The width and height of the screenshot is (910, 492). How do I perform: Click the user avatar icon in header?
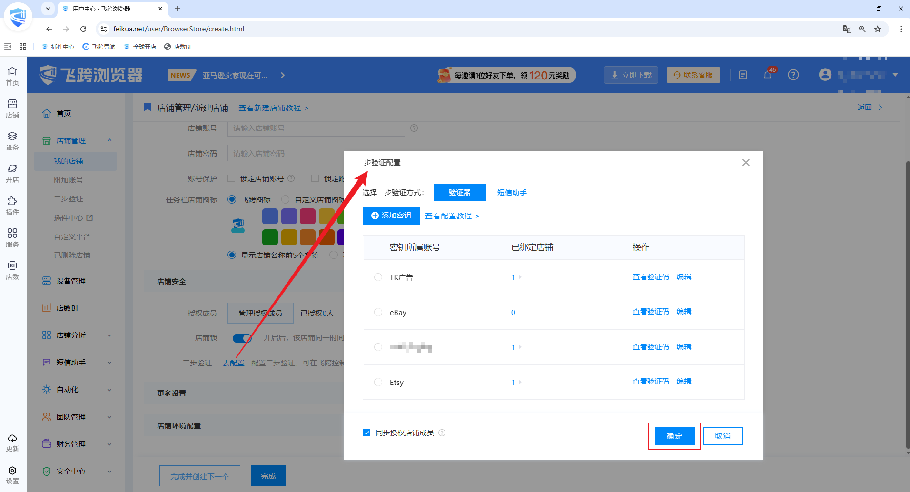(x=825, y=75)
